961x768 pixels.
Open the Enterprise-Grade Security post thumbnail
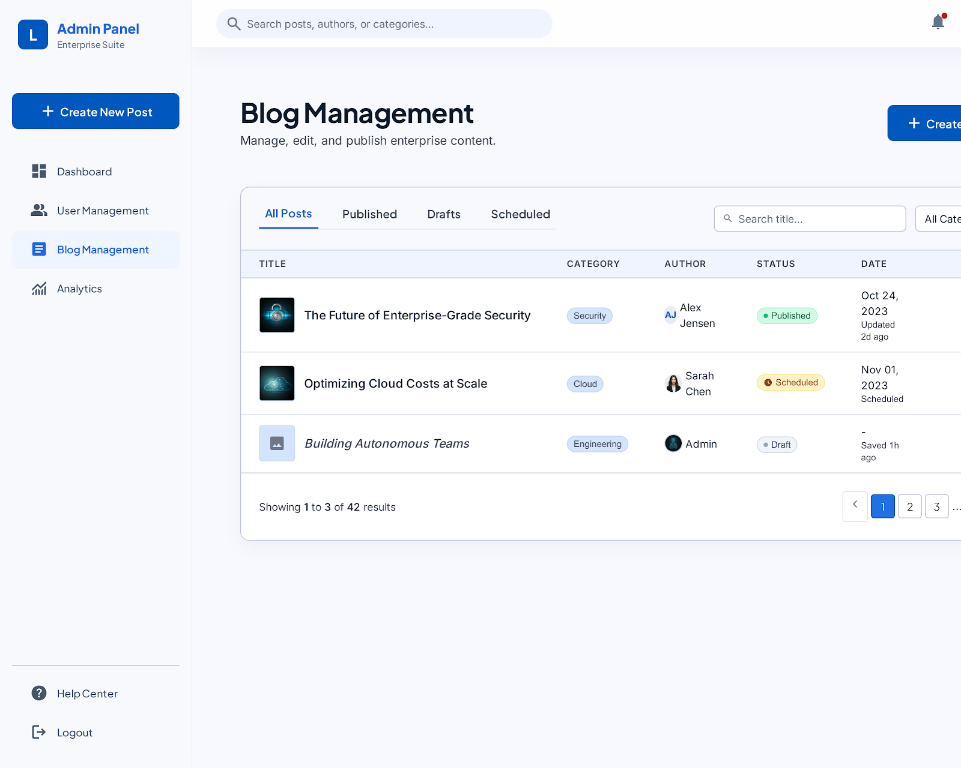click(x=277, y=315)
